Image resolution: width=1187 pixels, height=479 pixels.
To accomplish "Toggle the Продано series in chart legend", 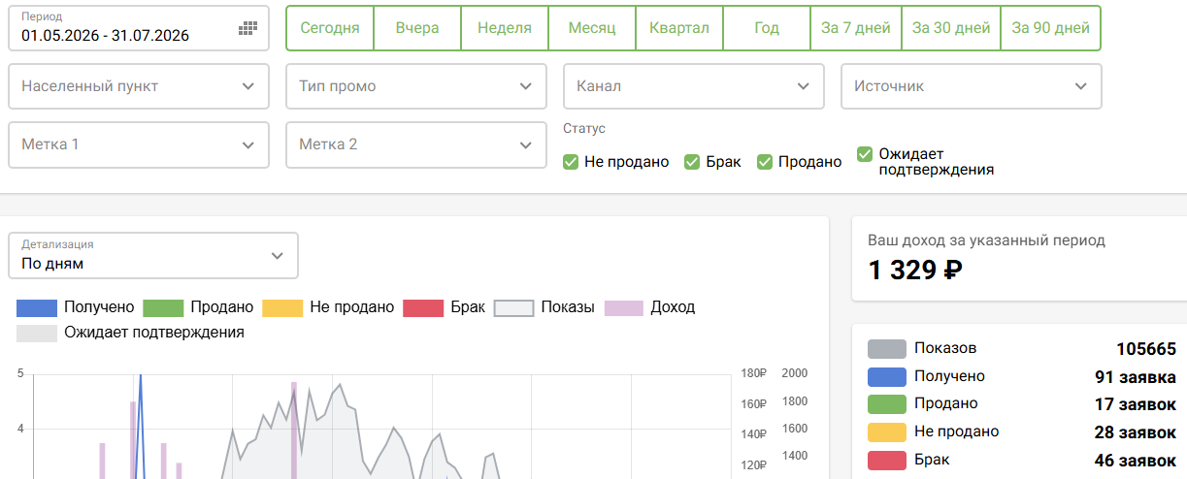I will [x=198, y=307].
